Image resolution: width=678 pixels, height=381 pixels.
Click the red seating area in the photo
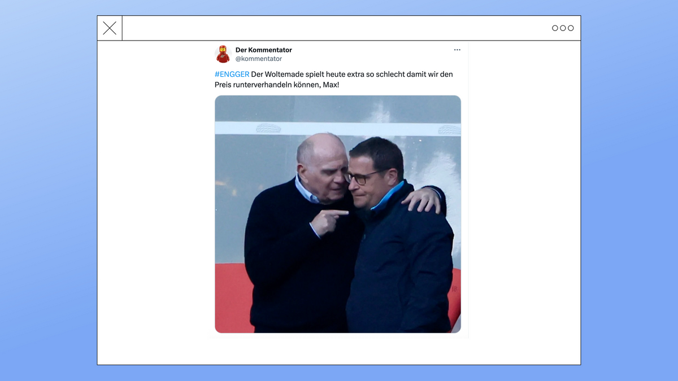click(231, 296)
